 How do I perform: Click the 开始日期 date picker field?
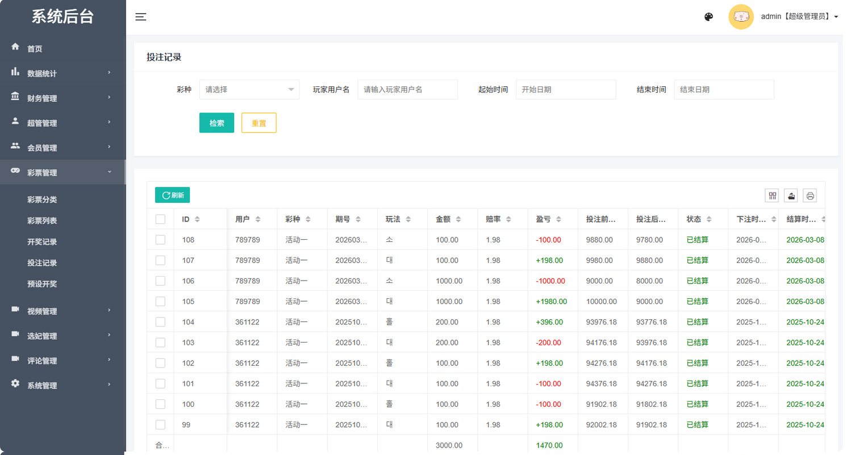point(565,90)
